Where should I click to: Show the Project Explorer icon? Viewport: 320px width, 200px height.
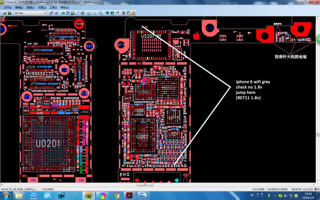pos(128,13)
